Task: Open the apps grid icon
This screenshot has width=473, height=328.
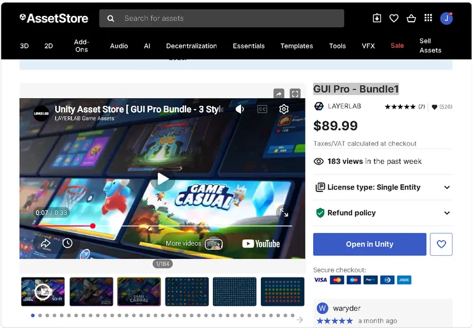Action: coord(428,18)
